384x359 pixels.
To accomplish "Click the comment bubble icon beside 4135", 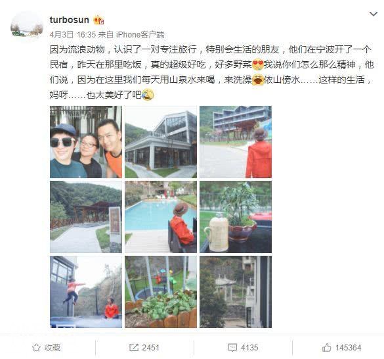I will 232,347.
